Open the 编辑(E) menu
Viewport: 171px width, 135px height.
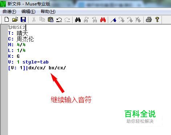point(28,12)
